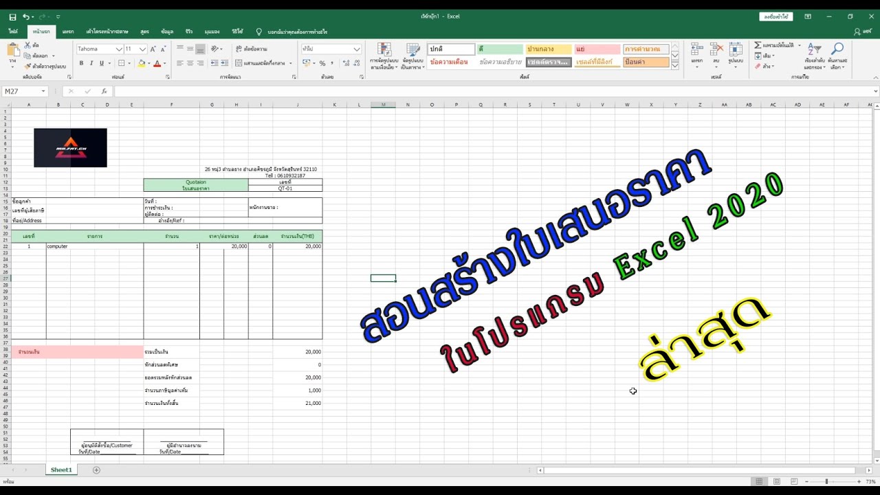
Task: Open the Sort & Filter dropdown
Action: [x=815, y=56]
